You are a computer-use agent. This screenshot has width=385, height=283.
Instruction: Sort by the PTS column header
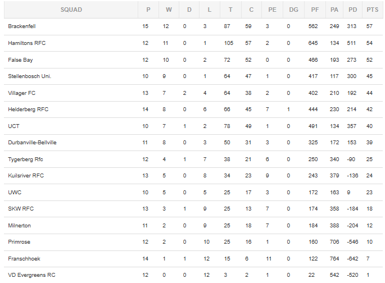click(372, 10)
